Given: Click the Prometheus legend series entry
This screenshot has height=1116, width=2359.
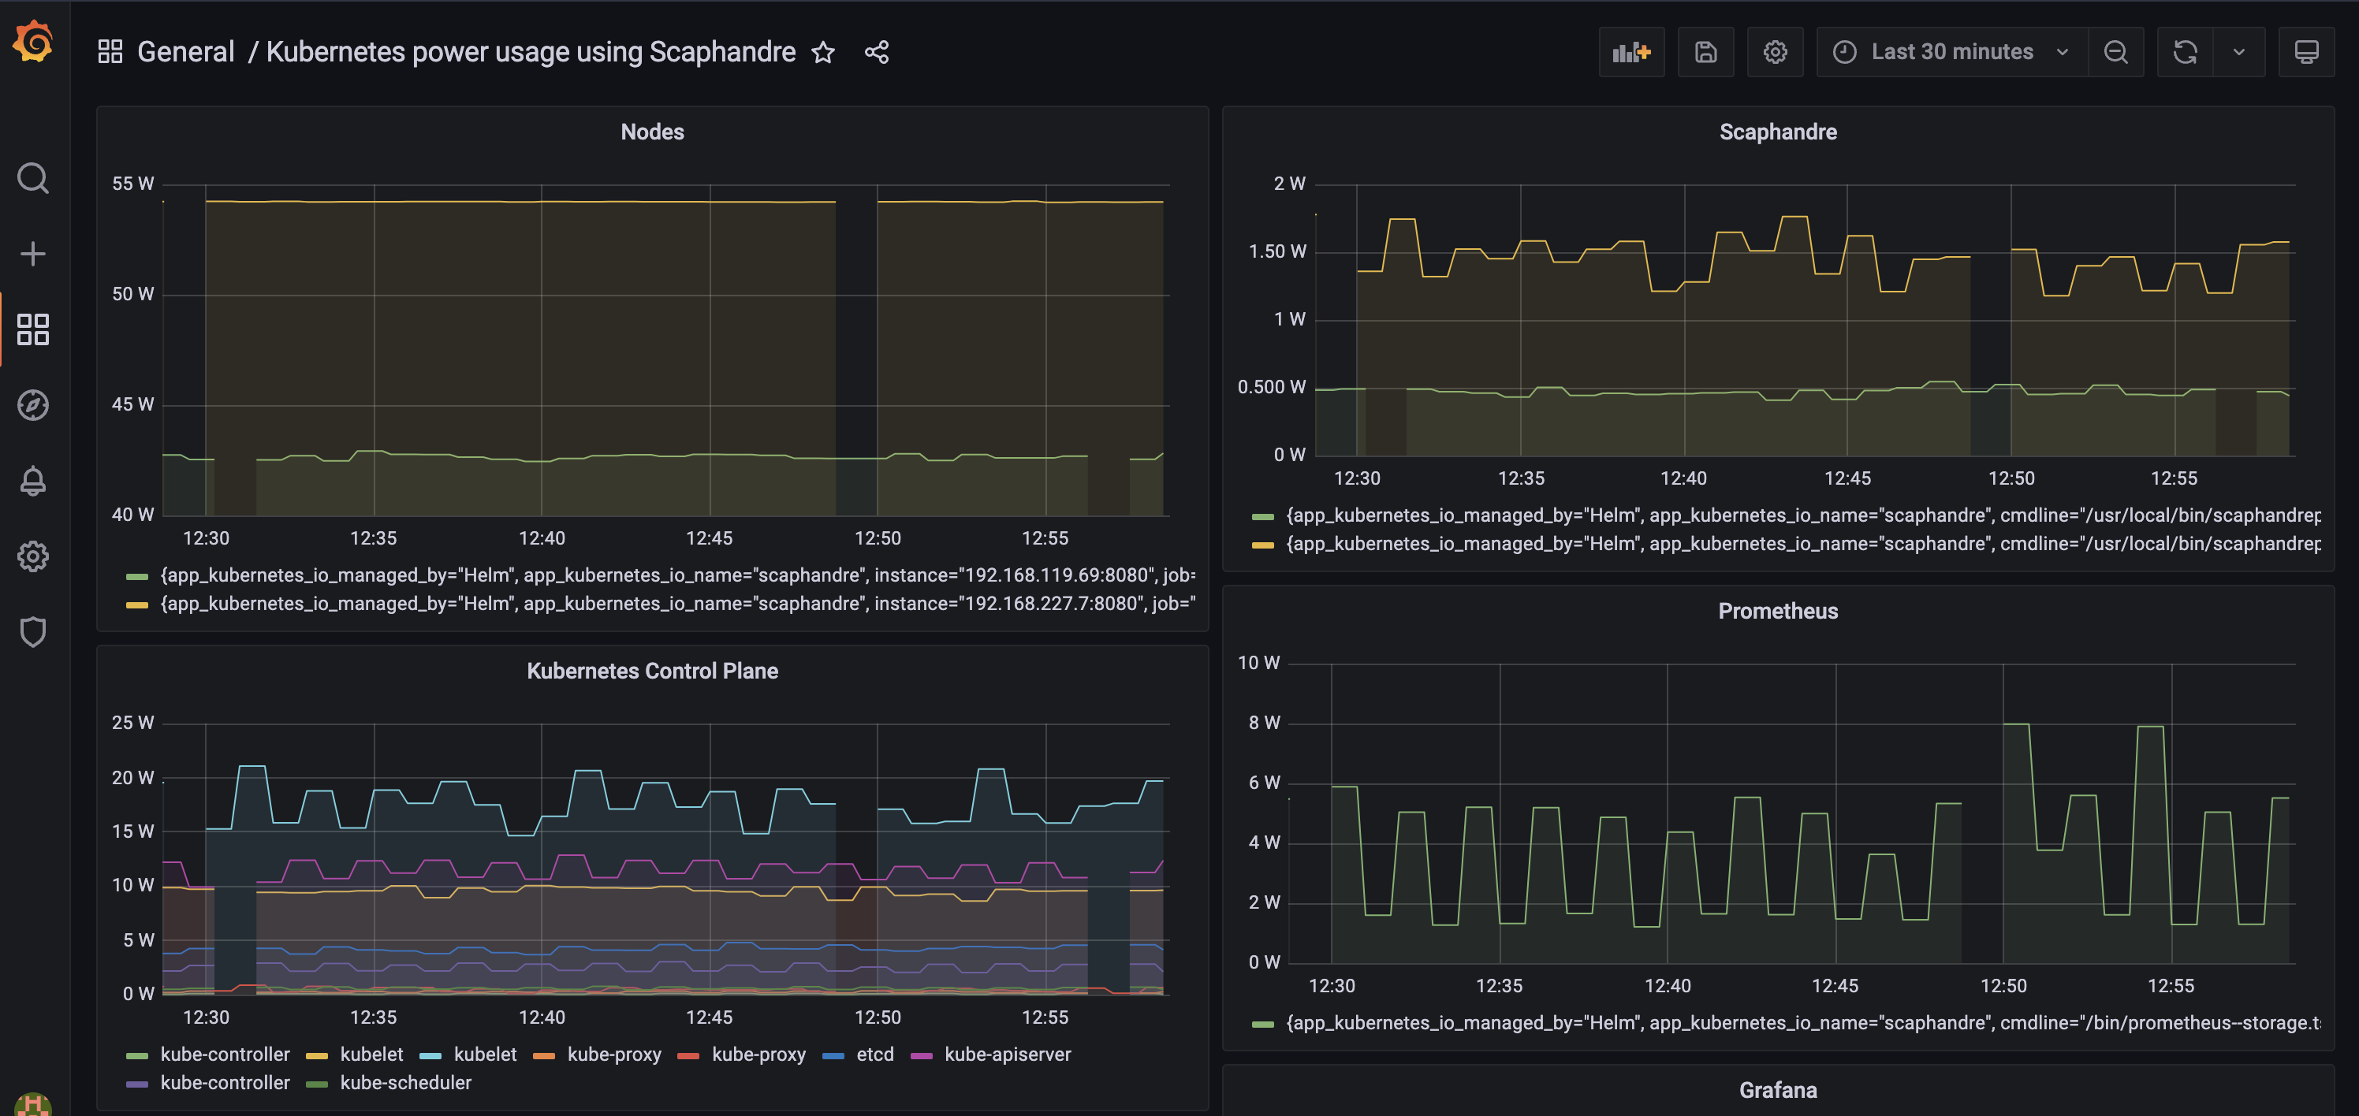Looking at the screenshot, I should click(1803, 1023).
